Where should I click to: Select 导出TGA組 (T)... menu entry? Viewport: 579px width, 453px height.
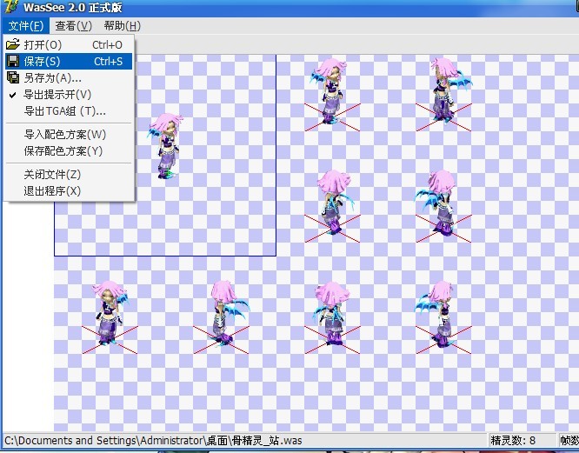click(69, 111)
